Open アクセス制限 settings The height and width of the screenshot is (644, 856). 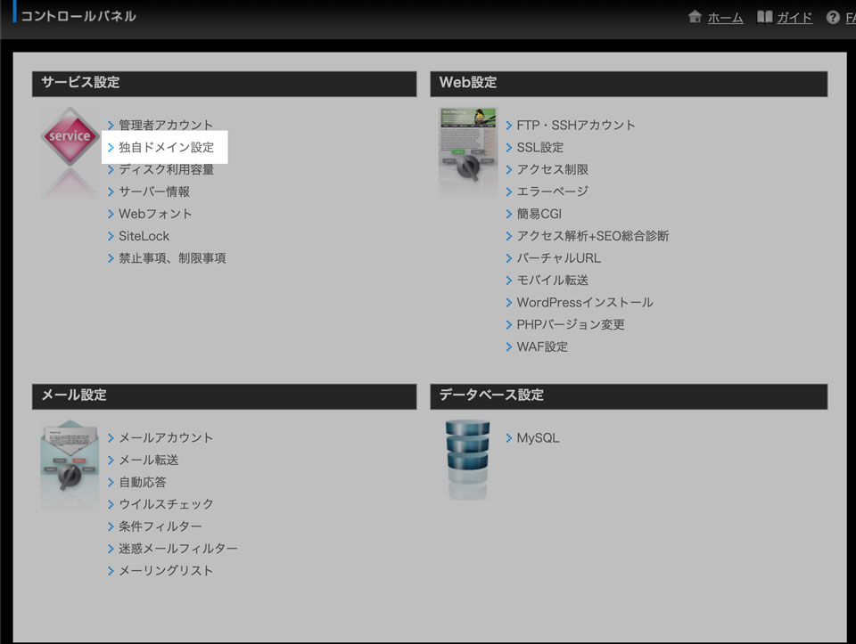point(553,169)
